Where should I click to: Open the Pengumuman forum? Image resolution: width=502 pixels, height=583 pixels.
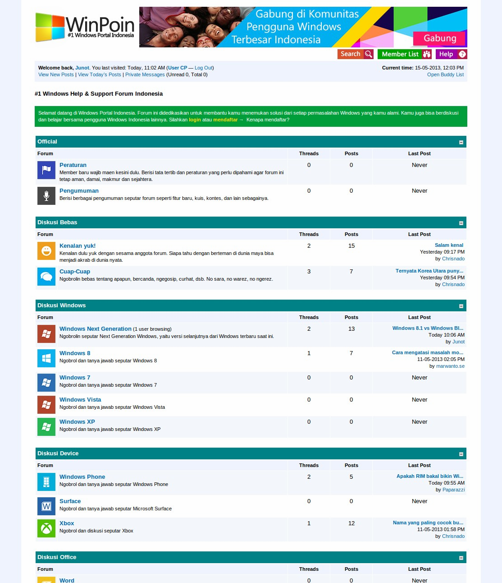click(x=79, y=191)
